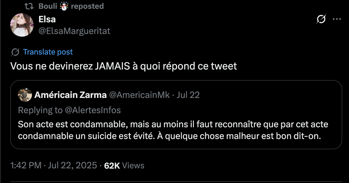
Task: Click the Jul 22 date in quoted post
Action: (188, 95)
